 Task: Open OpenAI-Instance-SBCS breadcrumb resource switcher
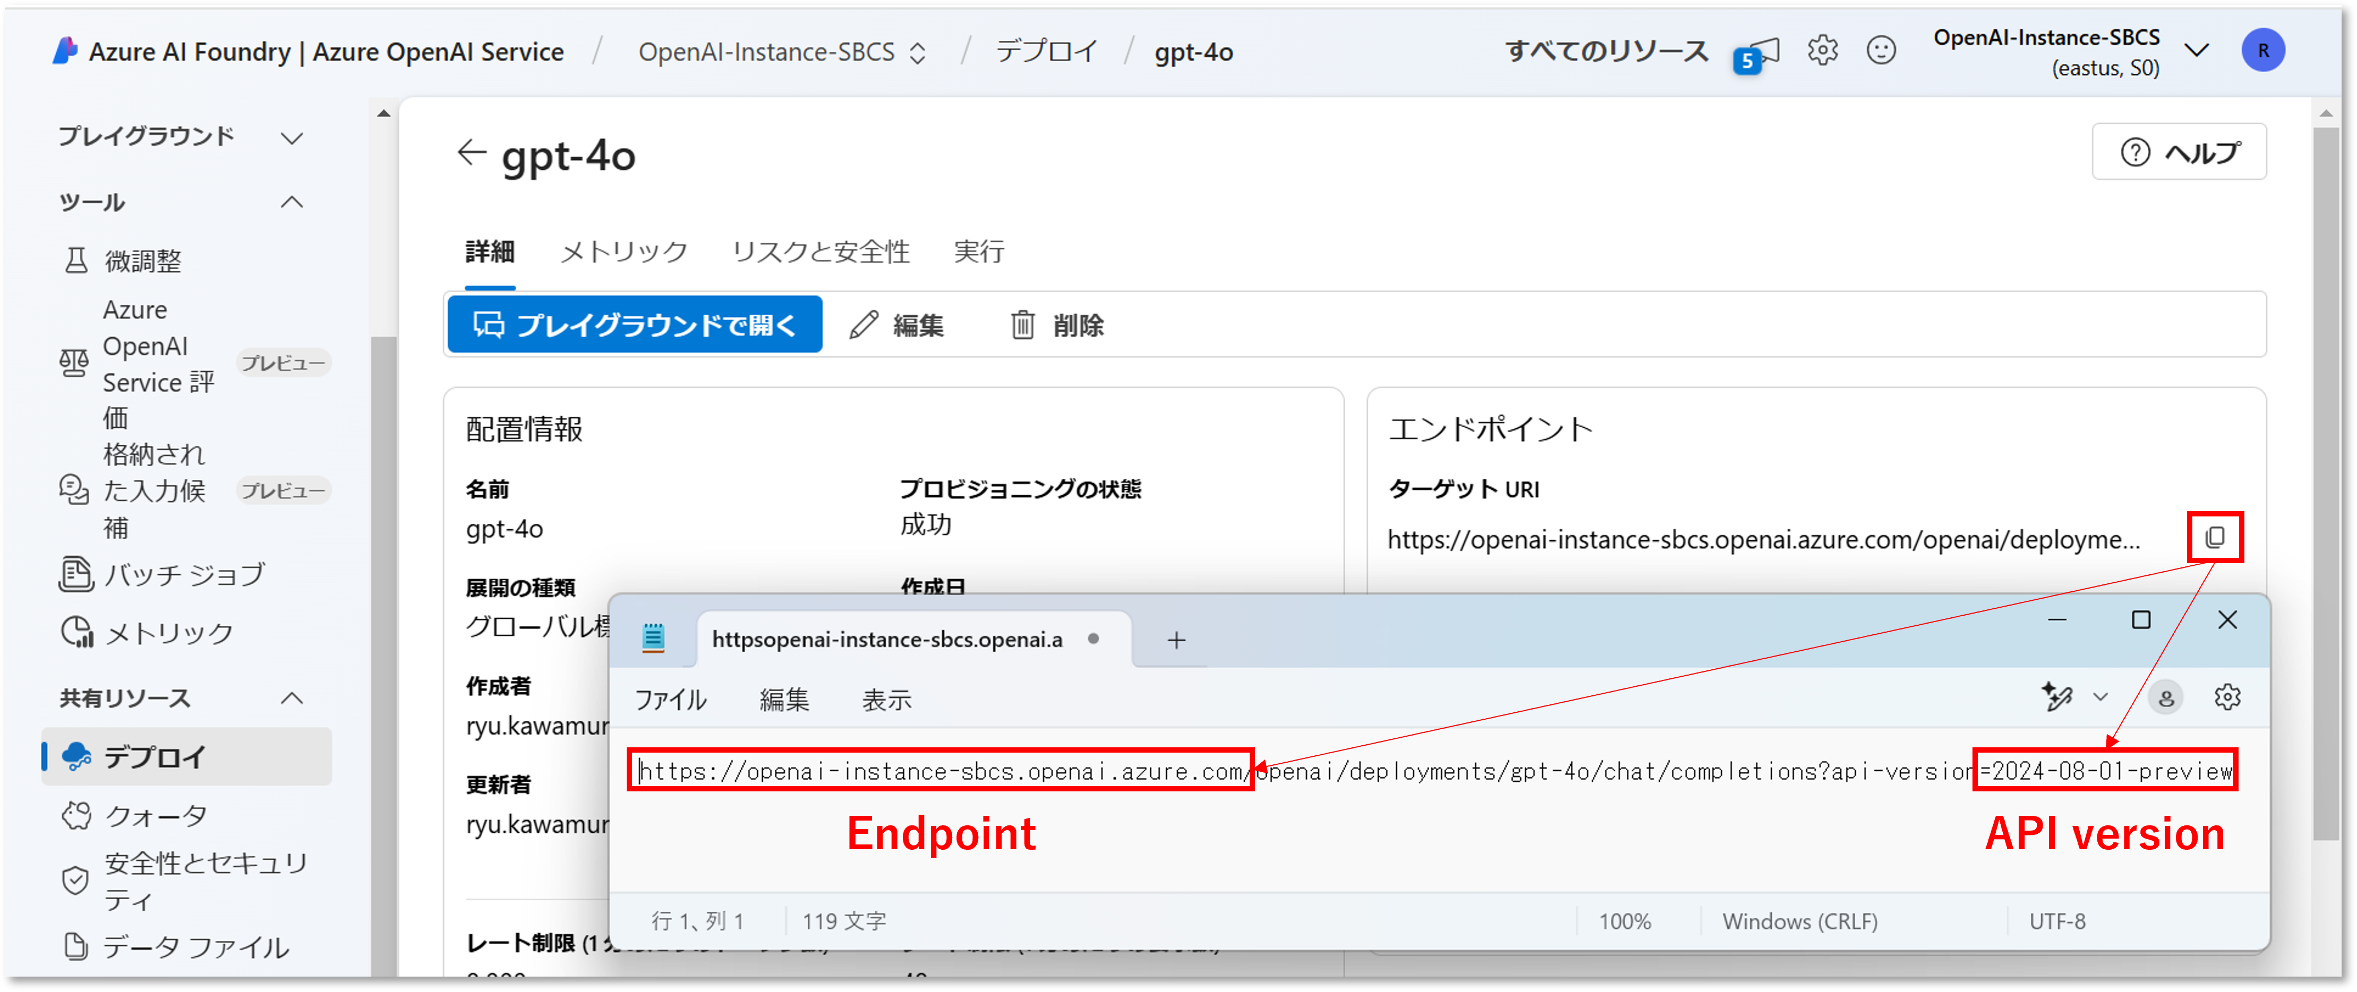tap(781, 52)
